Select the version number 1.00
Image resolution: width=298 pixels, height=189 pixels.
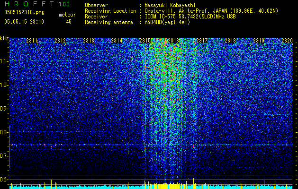click(64, 4)
